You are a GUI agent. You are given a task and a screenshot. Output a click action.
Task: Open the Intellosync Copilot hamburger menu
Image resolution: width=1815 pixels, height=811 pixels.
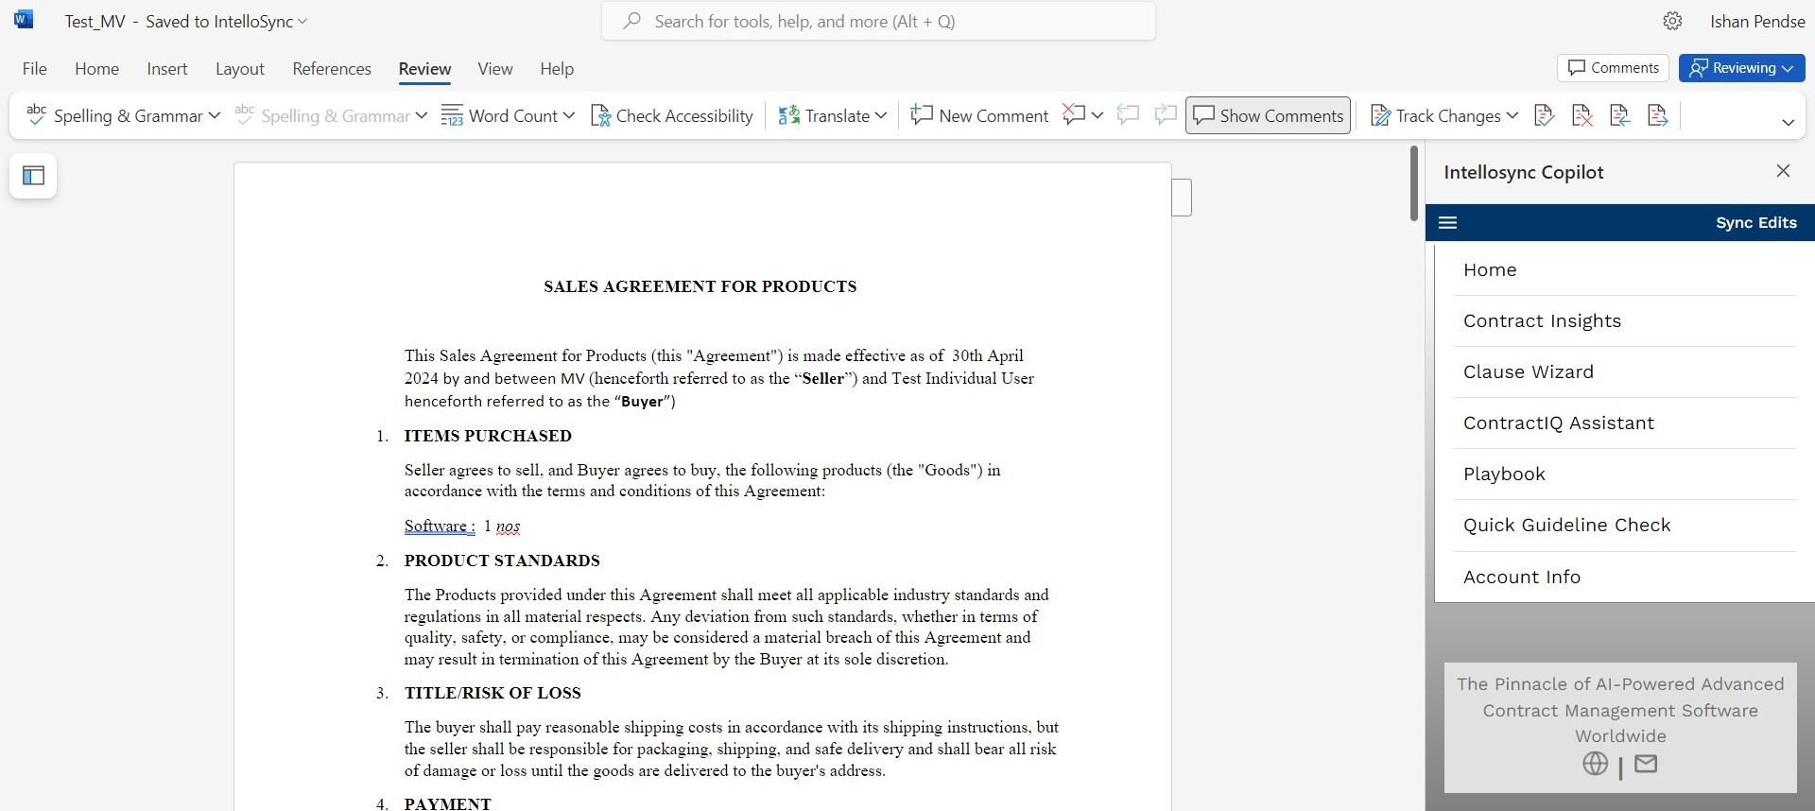(x=1447, y=223)
